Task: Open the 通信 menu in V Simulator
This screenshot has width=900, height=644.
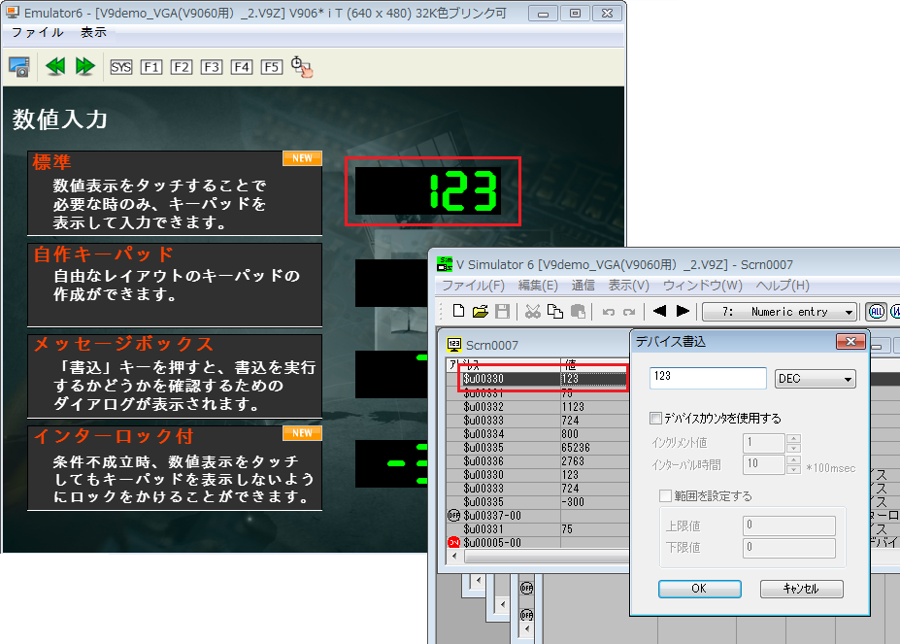Action: point(583,286)
